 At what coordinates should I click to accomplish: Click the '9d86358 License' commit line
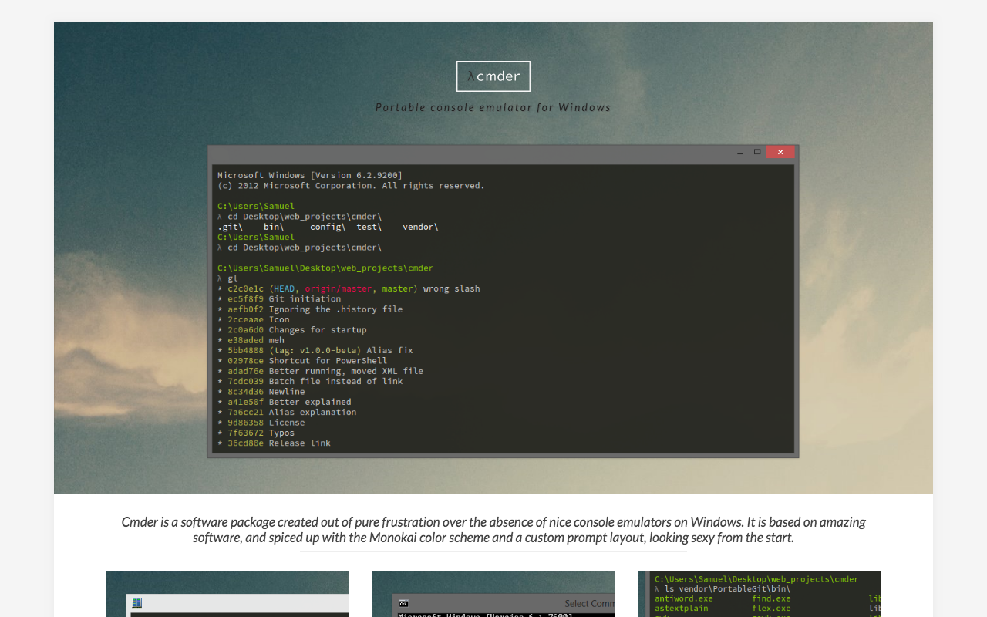pos(261,423)
